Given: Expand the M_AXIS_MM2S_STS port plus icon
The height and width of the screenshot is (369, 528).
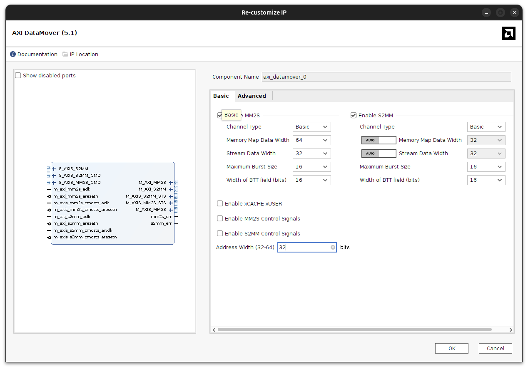Looking at the screenshot, I should point(171,203).
